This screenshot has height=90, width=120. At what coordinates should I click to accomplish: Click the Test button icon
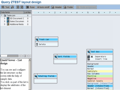tap(3, 7)
